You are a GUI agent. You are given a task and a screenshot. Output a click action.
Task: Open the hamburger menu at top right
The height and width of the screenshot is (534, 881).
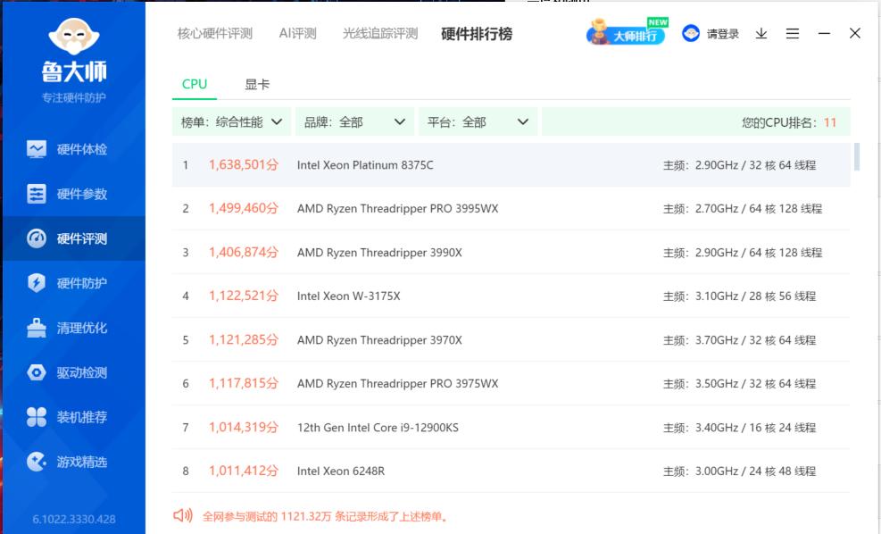click(x=792, y=32)
